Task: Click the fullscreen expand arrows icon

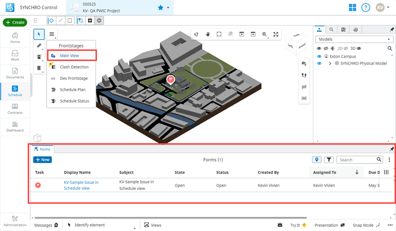Action: [276, 34]
